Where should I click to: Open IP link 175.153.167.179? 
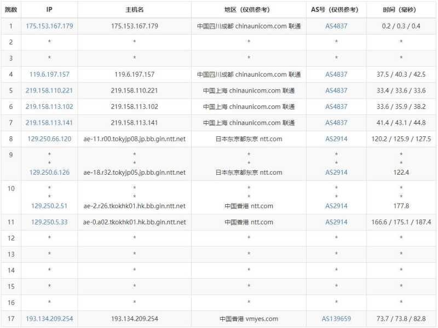point(49,26)
